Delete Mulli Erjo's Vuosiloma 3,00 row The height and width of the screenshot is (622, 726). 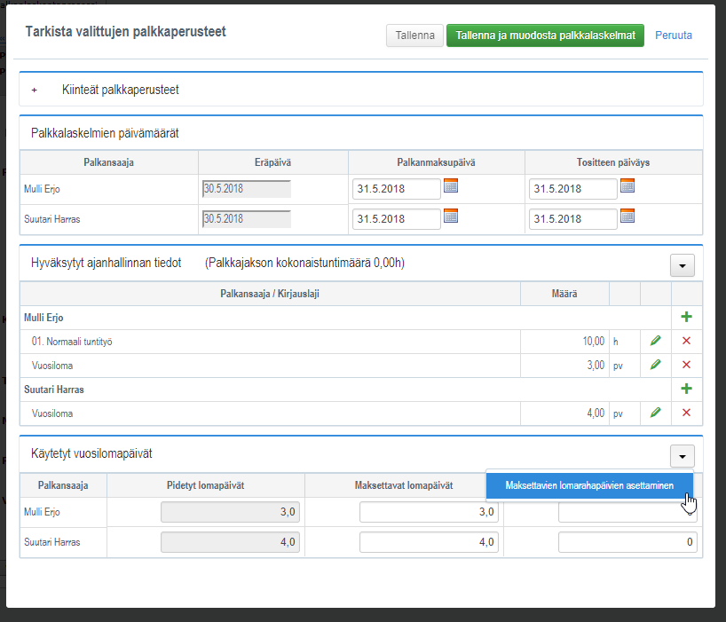coord(686,366)
